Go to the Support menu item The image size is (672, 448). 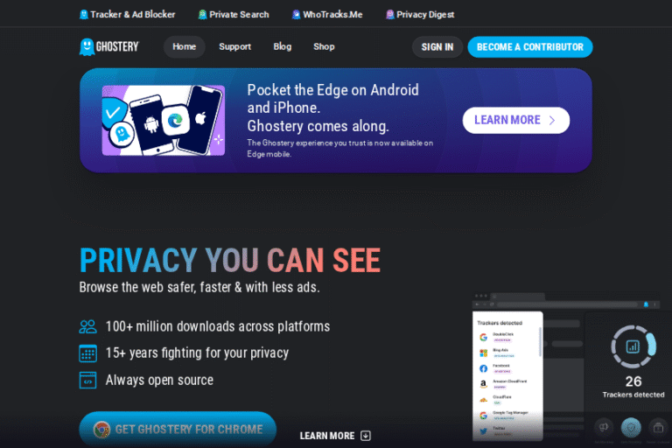(234, 46)
